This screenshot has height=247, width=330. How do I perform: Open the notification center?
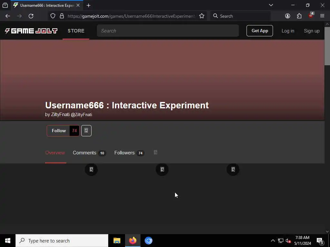(320, 241)
